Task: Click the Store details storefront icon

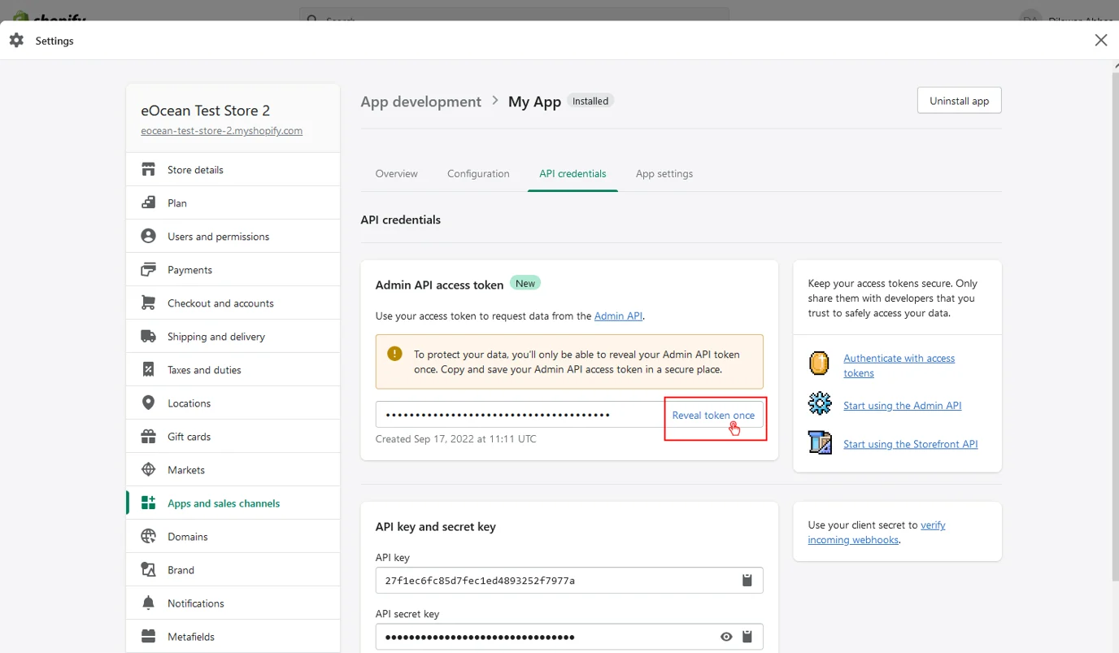Action: (x=148, y=170)
